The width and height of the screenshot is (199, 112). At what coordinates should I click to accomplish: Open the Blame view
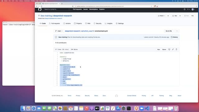click(x=164, y=49)
